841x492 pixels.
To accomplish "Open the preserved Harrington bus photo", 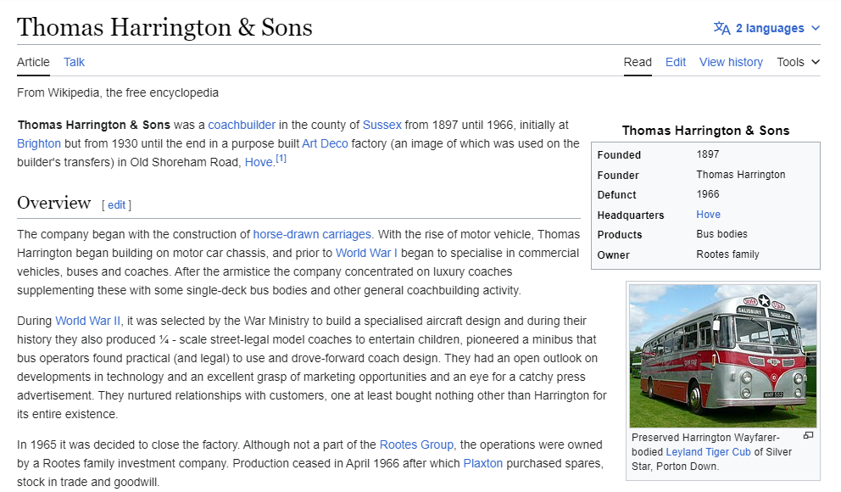I will click(x=722, y=355).
